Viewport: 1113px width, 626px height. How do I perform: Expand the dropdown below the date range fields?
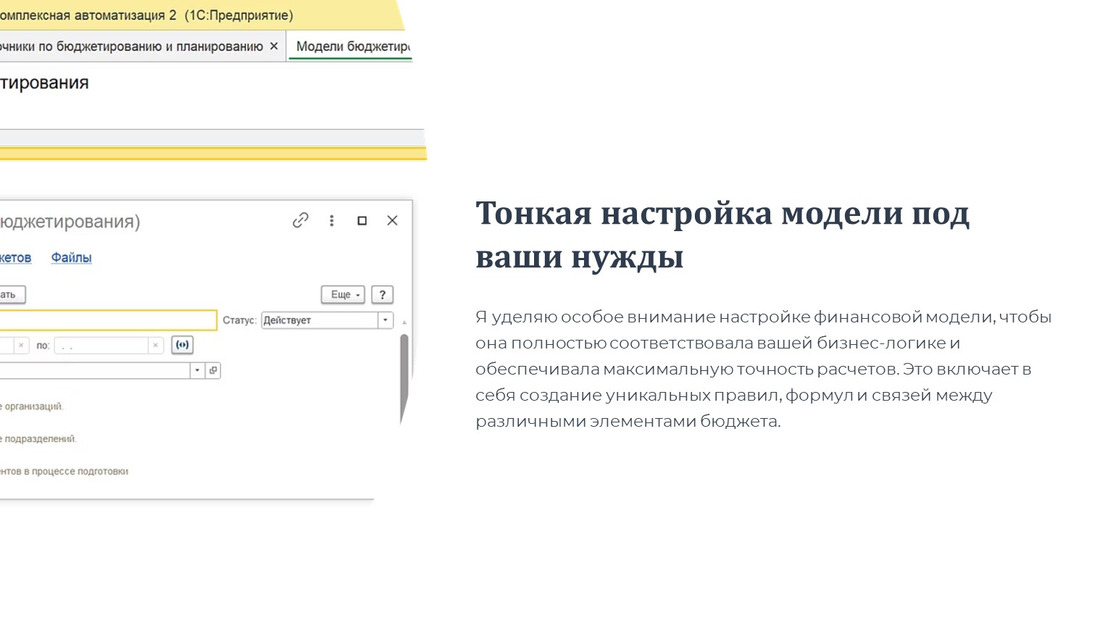point(197,370)
